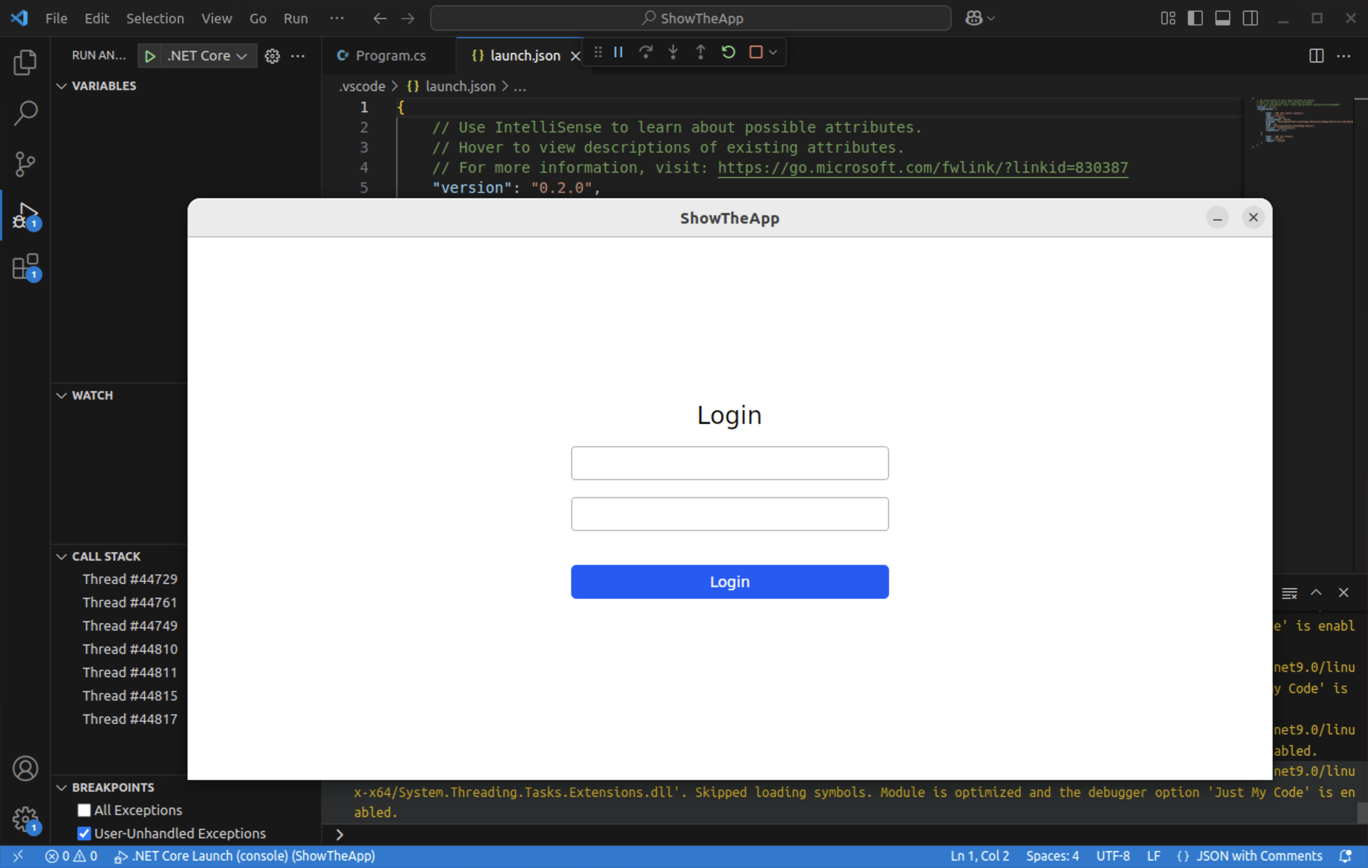Viewport: 1368px width, 868px height.
Task: Click the remote window status bar icon
Action: [17, 855]
